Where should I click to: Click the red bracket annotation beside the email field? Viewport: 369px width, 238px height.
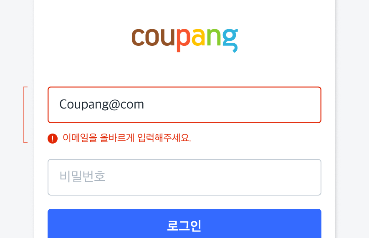pos(25,115)
